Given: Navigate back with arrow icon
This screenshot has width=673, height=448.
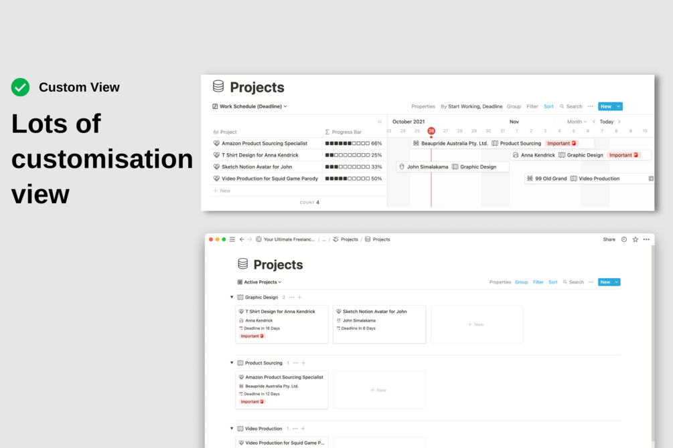Looking at the screenshot, I should coord(242,239).
